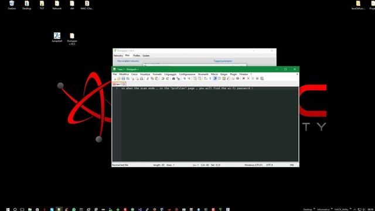Click the 'Windows (CR LF)' status bar entry
Screen dimensions: 375x211
point(254,165)
